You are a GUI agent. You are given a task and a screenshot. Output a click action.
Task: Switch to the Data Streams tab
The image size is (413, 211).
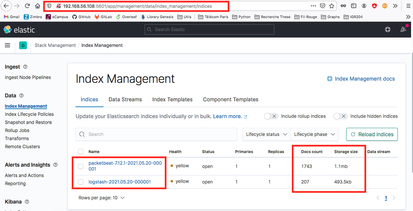click(125, 100)
